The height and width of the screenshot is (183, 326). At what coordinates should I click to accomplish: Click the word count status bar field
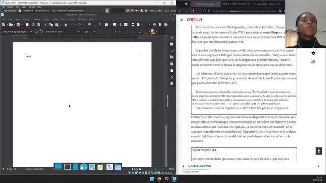click(x=34, y=169)
